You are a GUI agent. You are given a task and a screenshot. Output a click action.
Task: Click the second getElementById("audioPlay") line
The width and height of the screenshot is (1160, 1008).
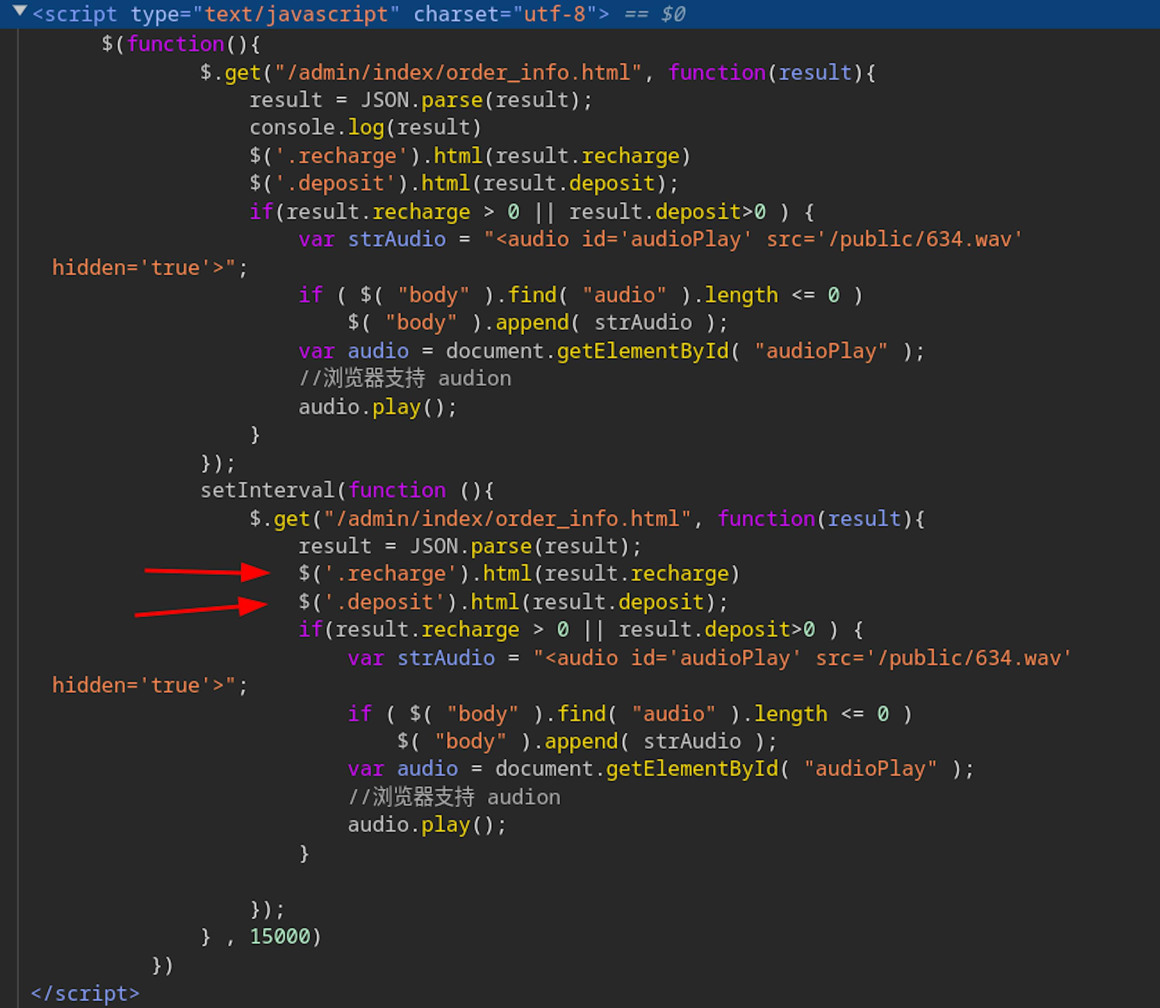tap(661, 769)
